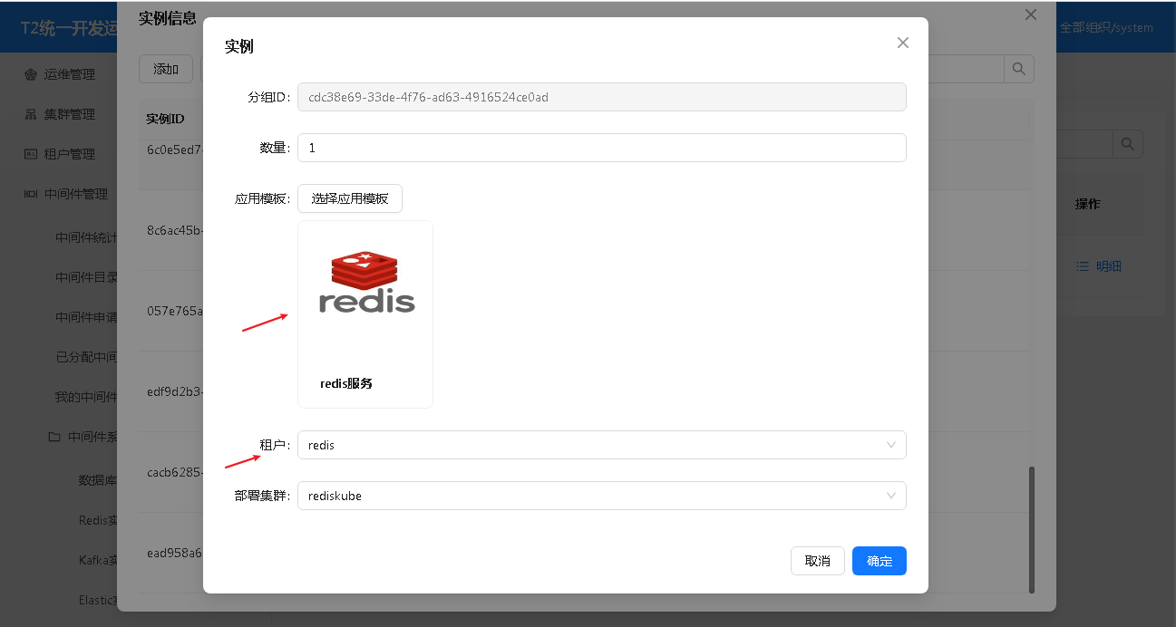1176x627 pixels.
Task: Open the 中间件目录 sidebar item
Action: point(86,277)
